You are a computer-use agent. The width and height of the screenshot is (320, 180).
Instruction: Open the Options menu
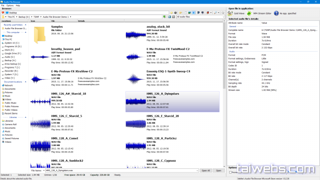[x=10, y=6]
